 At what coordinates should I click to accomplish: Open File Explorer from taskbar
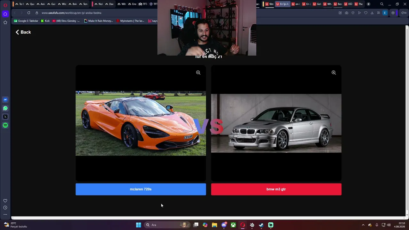214,225
